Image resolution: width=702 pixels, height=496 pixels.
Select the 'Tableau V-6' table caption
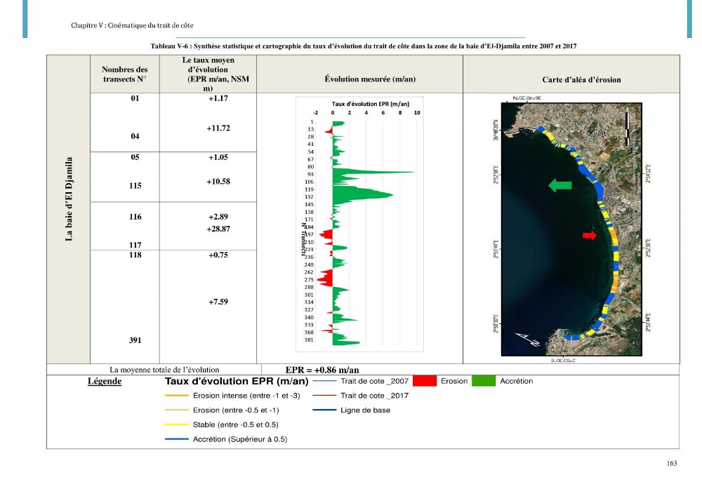coord(364,46)
